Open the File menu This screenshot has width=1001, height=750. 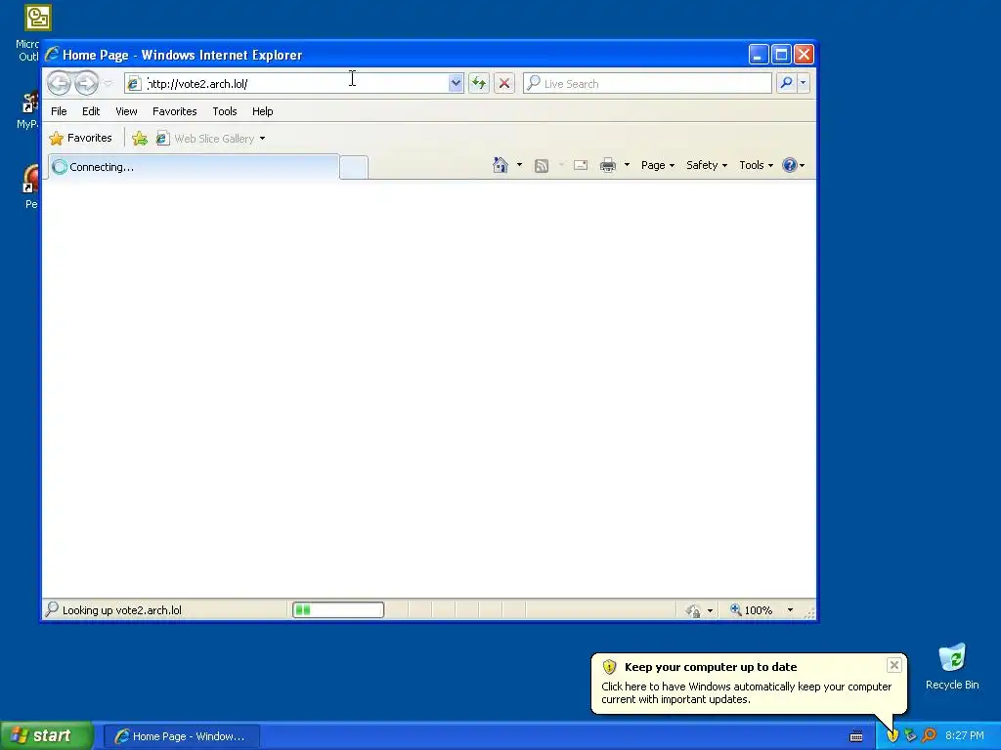(x=59, y=111)
